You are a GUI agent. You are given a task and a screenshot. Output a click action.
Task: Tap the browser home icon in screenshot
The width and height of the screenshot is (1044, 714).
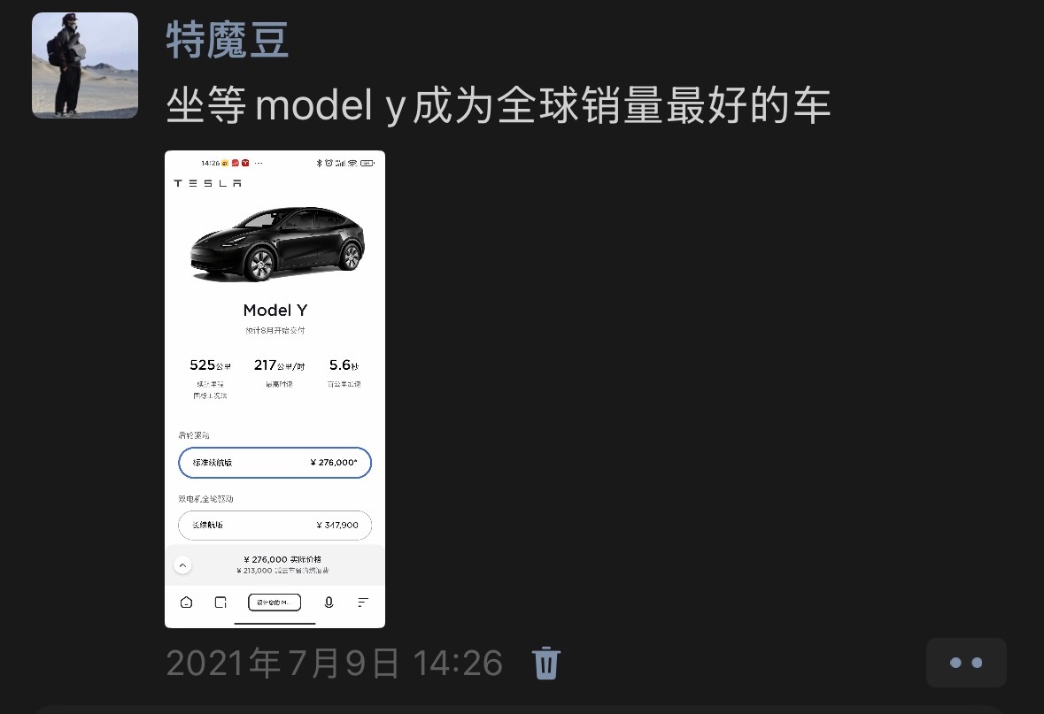(187, 603)
